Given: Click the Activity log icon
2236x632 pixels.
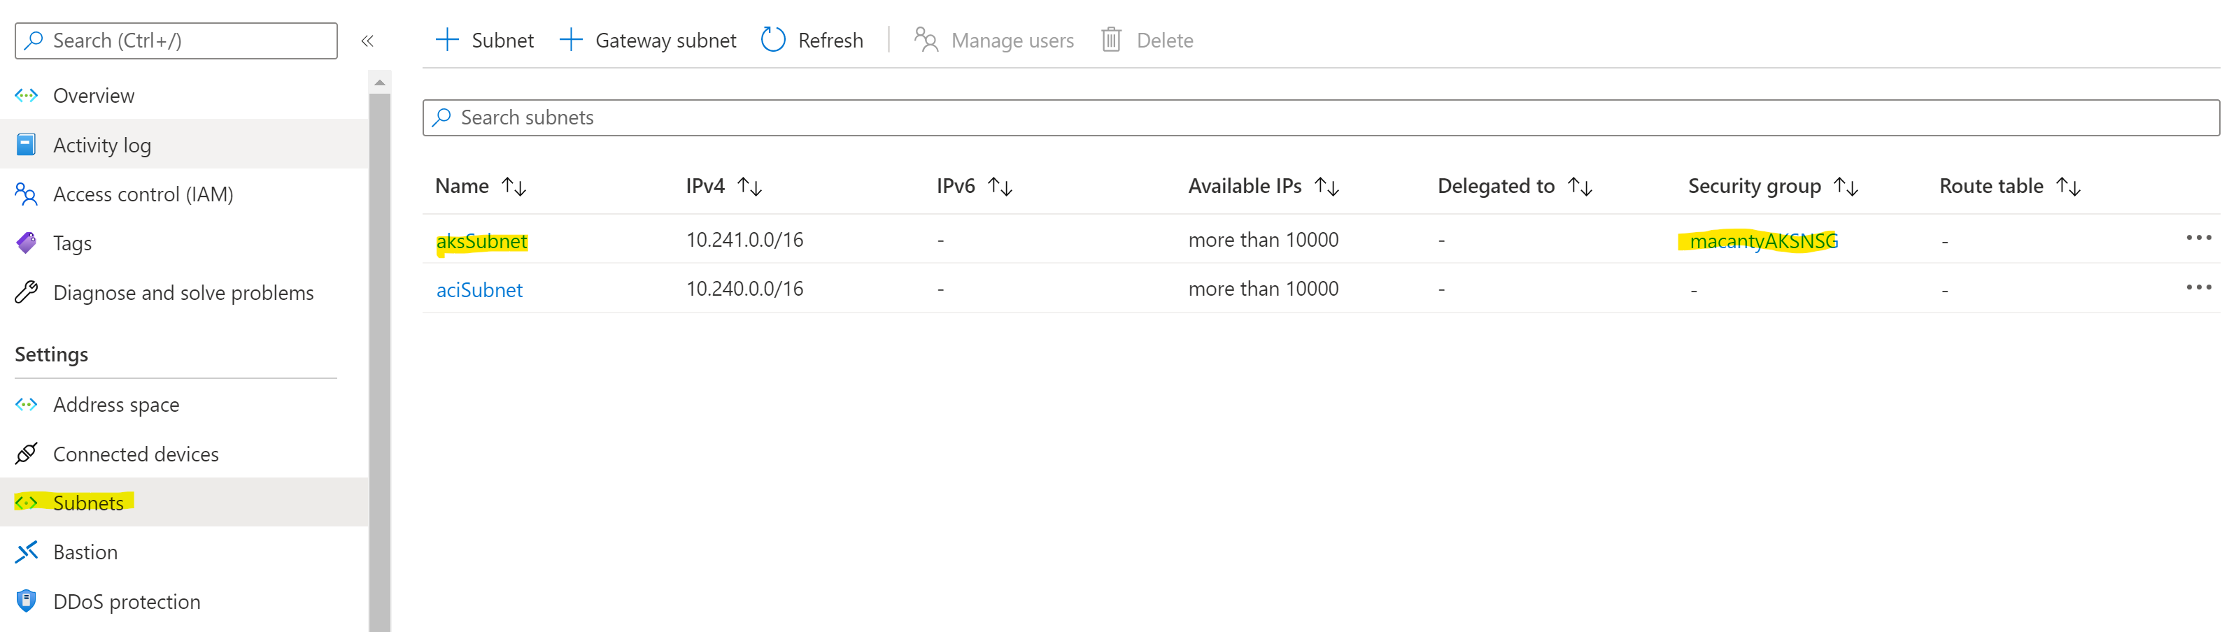Looking at the screenshot, I should (x=26, y=145).
